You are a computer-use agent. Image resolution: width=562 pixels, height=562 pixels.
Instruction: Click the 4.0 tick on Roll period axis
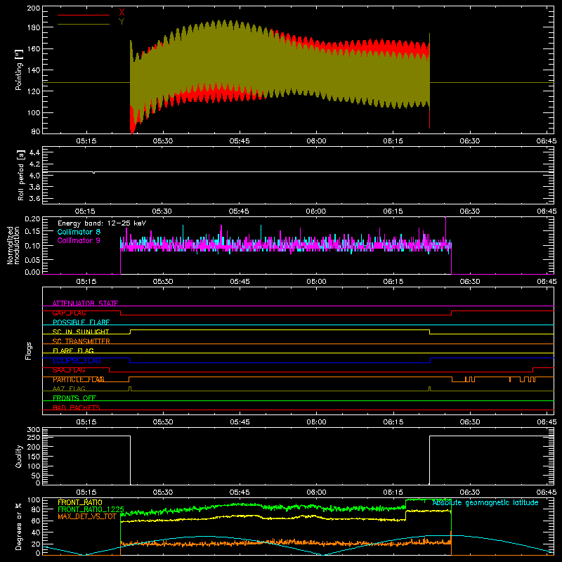[34, 176]
